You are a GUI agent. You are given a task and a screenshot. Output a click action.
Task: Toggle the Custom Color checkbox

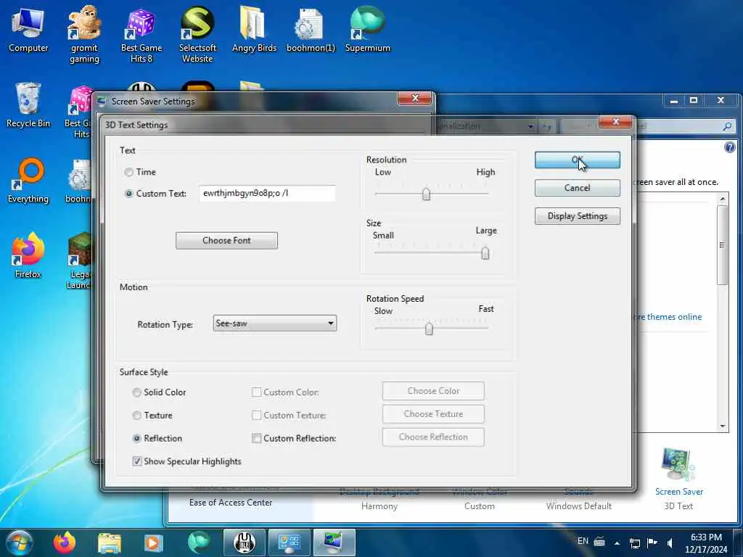pos(256,392)
